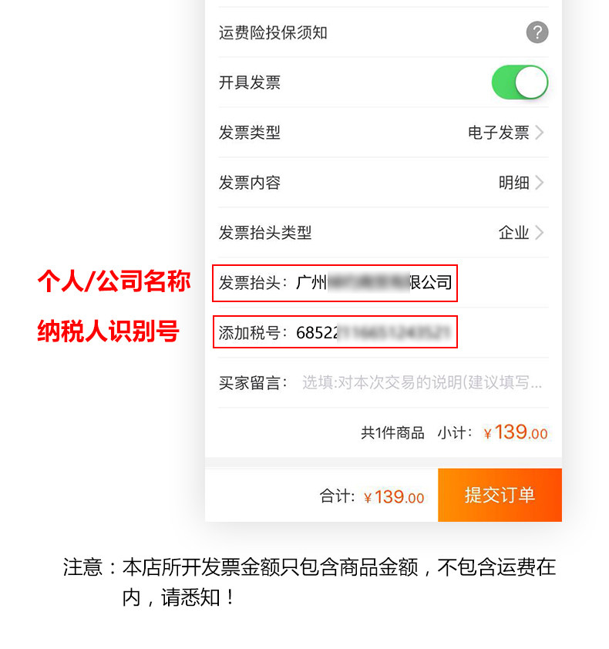Open the 发票抬头类型 chevron arrow
Screen dimensions: 609x649
tap(539, 233)
